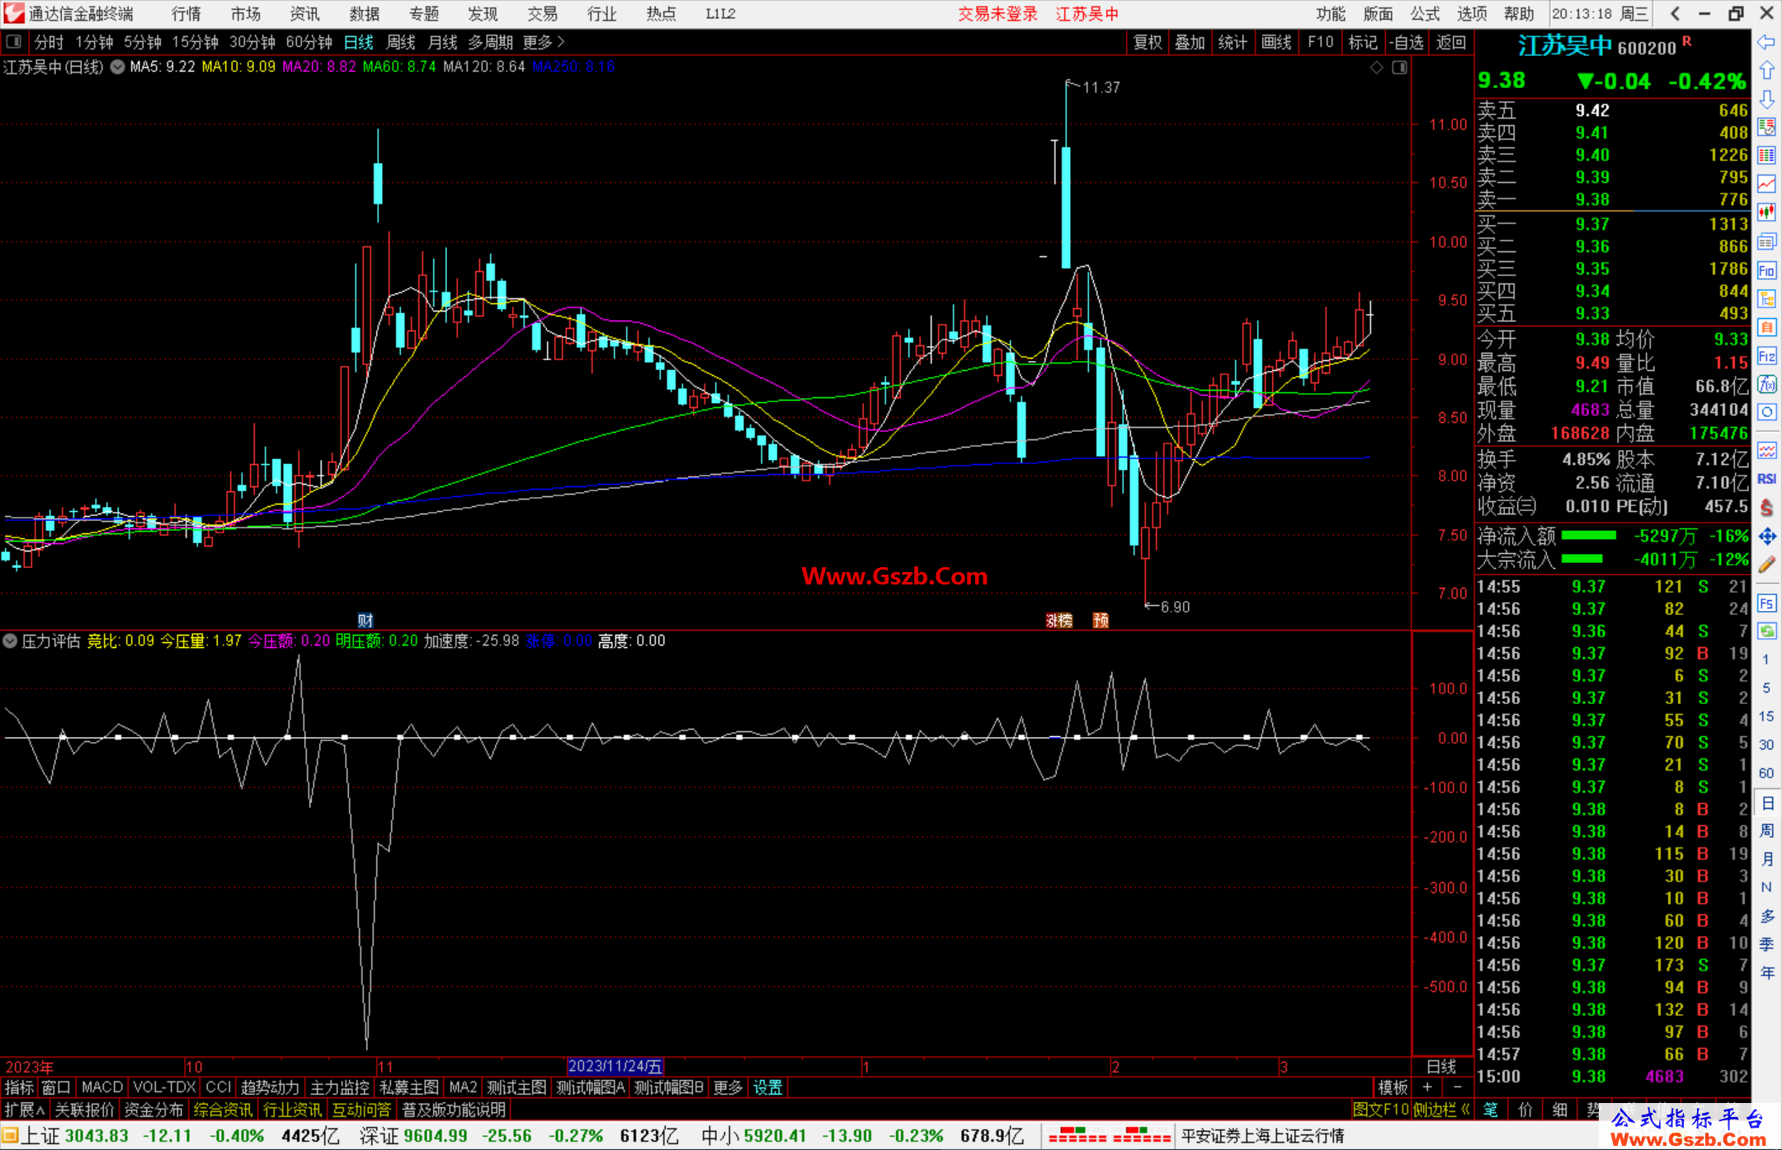Select sidebar period 30
This screenshot has height=1150, width=1782.
click(x=1766, y=744)
